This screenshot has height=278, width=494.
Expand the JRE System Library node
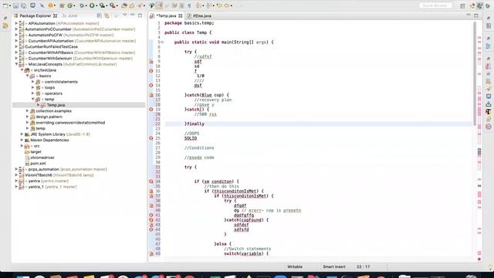[22, 134]
